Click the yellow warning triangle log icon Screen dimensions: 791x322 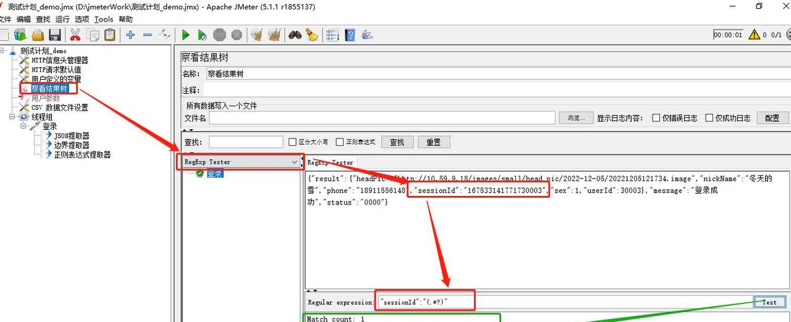[x=754, y=35]
